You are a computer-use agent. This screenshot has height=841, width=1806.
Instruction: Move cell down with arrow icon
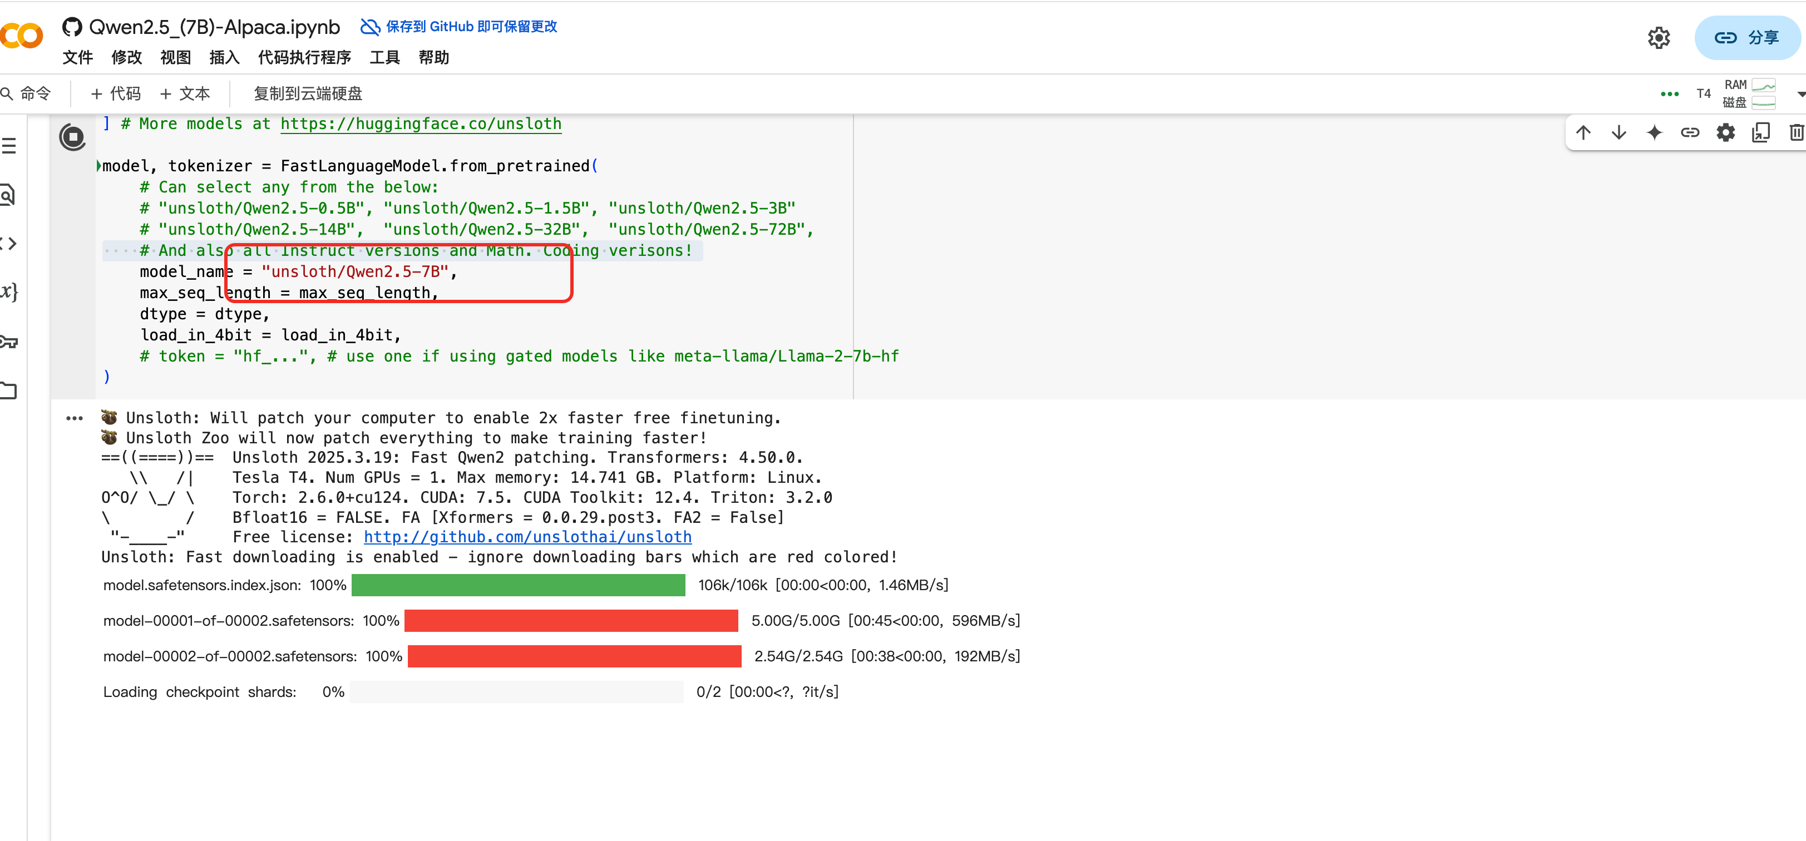[1619, 132]
